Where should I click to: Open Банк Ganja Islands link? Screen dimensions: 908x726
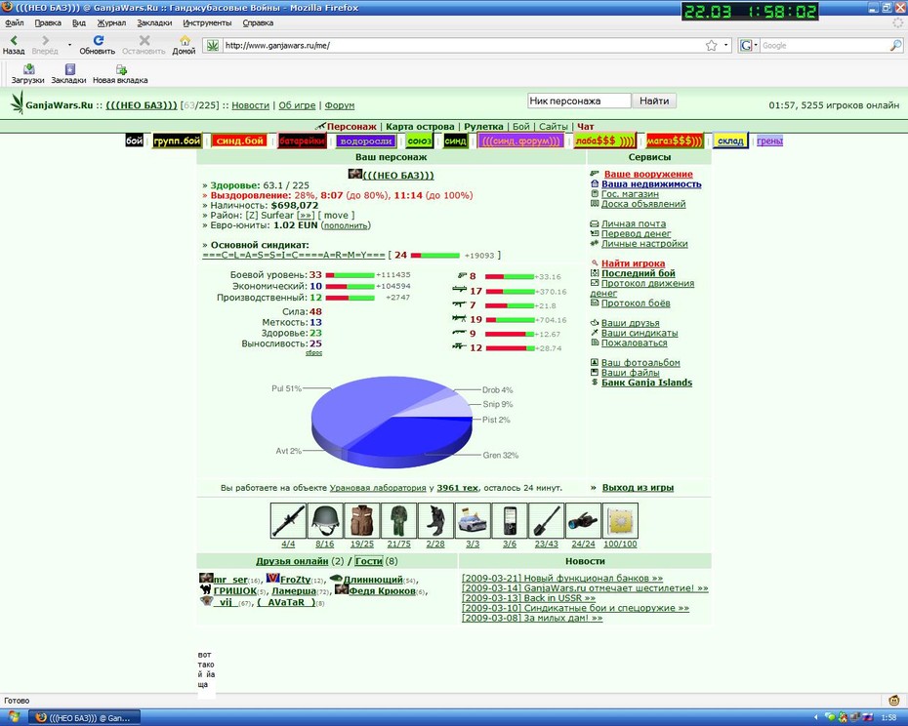point(647,383)
